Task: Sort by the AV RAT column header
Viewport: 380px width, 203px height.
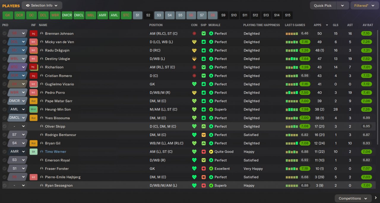Action: (x=368, y=25)
